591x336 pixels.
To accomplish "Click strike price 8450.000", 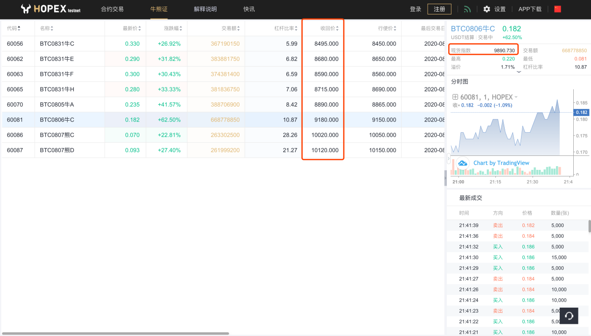I will pyautogui.click(x=384, y=44).
